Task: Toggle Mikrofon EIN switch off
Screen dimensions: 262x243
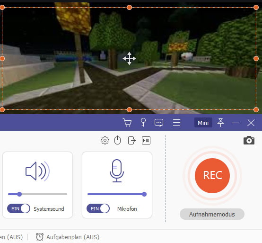Action: click(x=98, y=208)
